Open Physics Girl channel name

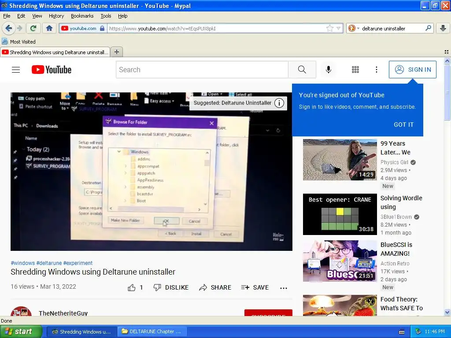pos(394,162)
